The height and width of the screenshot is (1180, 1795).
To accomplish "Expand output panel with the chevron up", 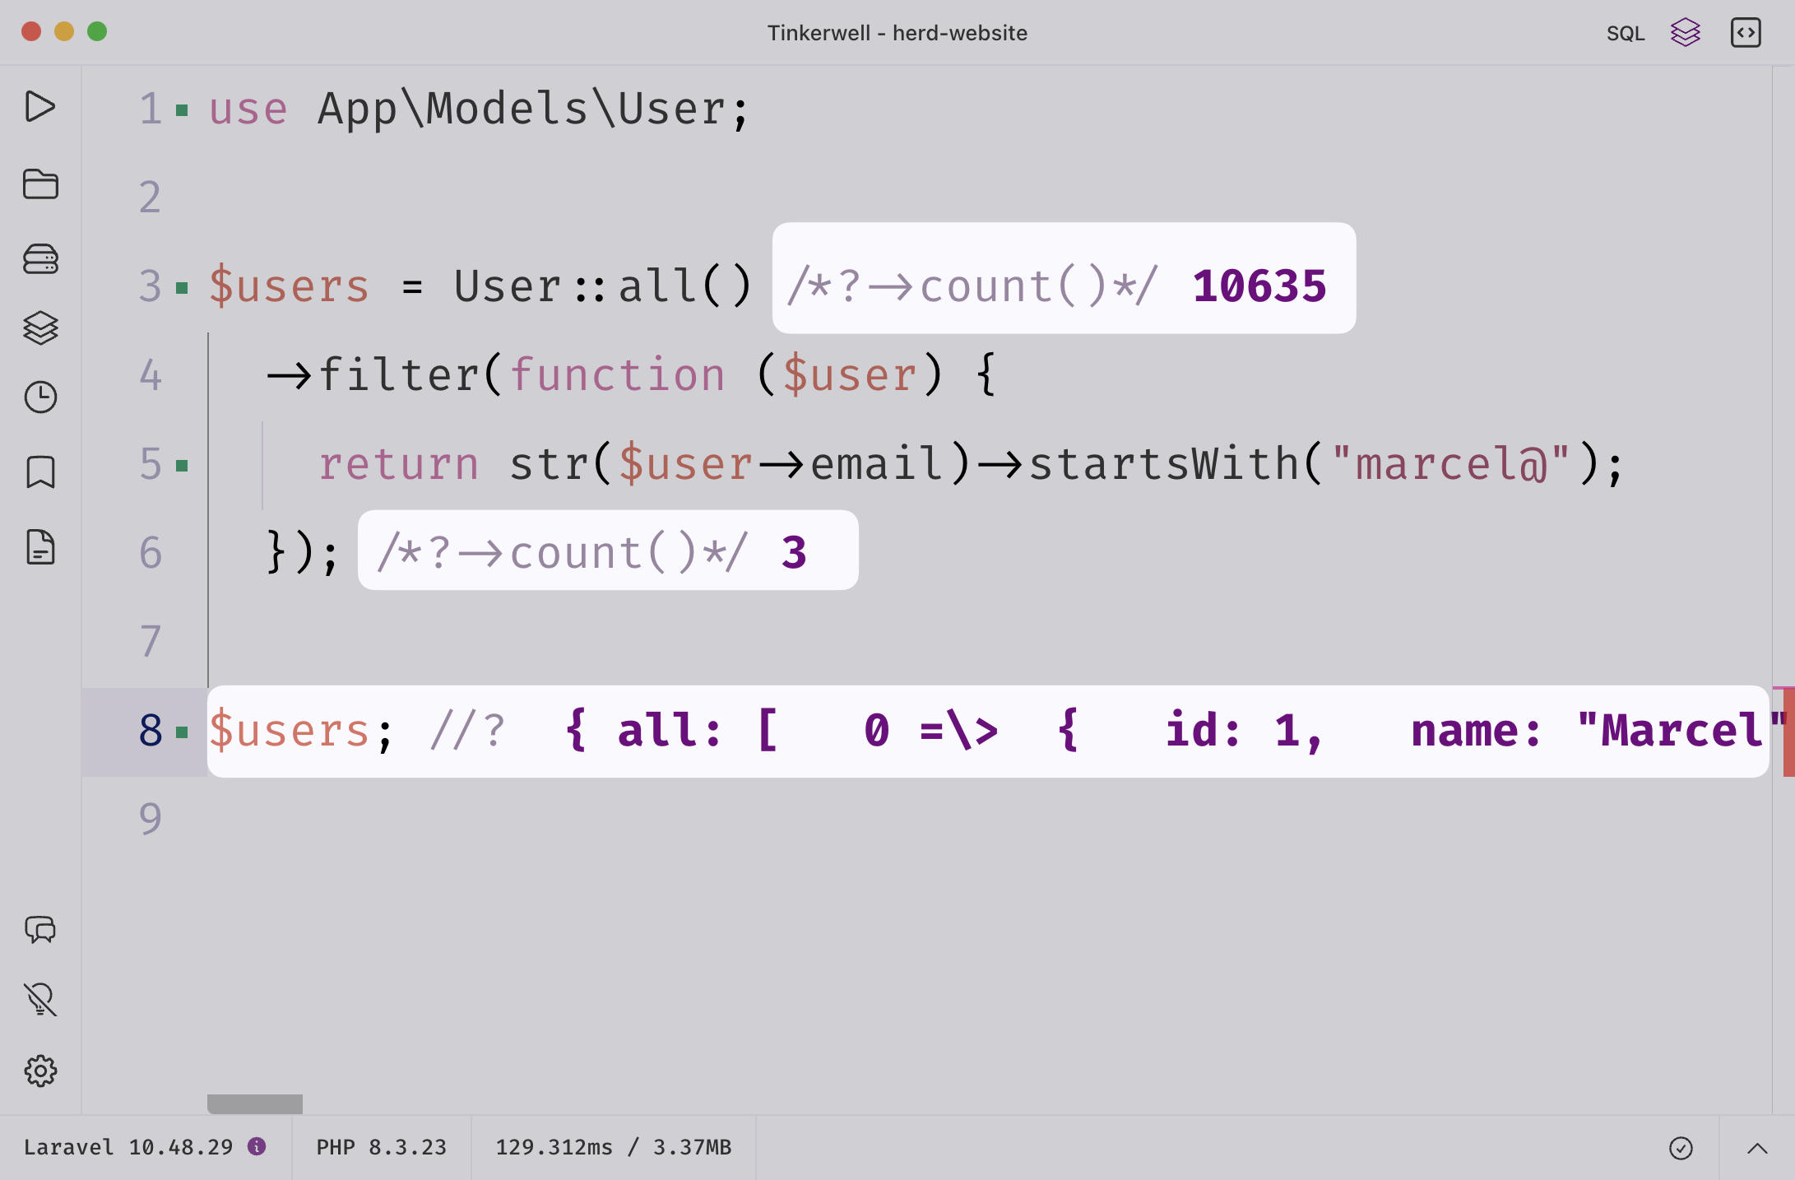I will click(x=1756, y=1148).
